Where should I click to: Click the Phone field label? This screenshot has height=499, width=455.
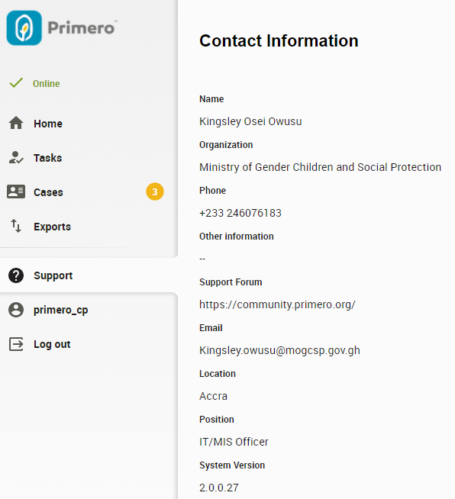click(x=213, y=191)
